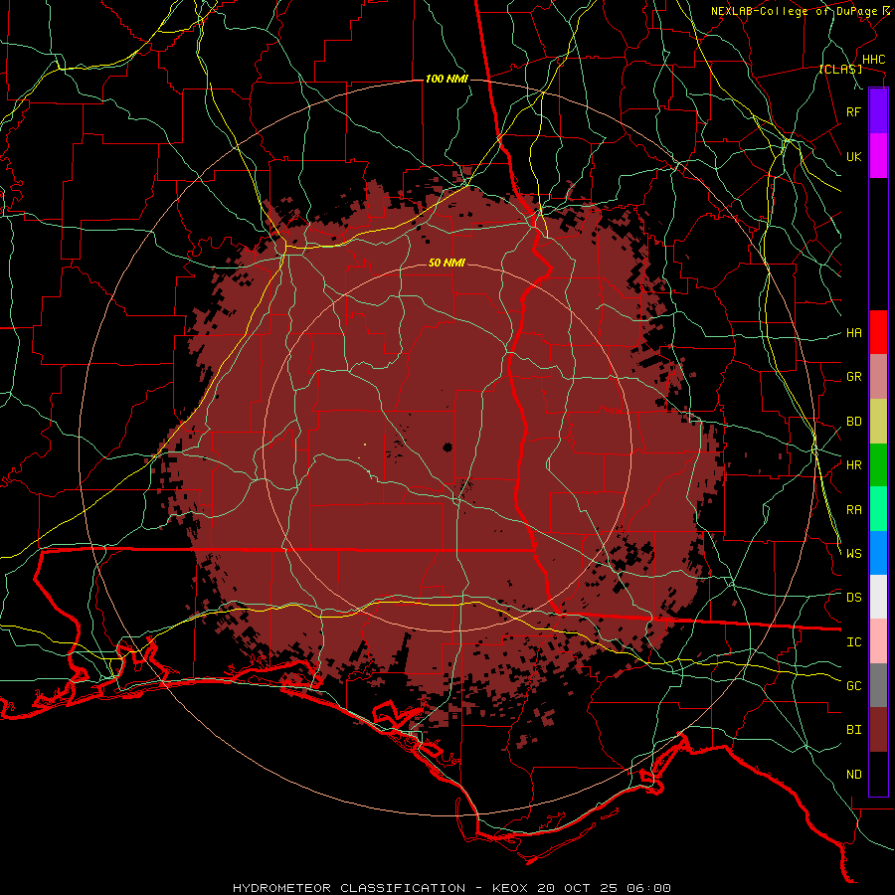Click the DS legend label

click(x=854, y=598)
